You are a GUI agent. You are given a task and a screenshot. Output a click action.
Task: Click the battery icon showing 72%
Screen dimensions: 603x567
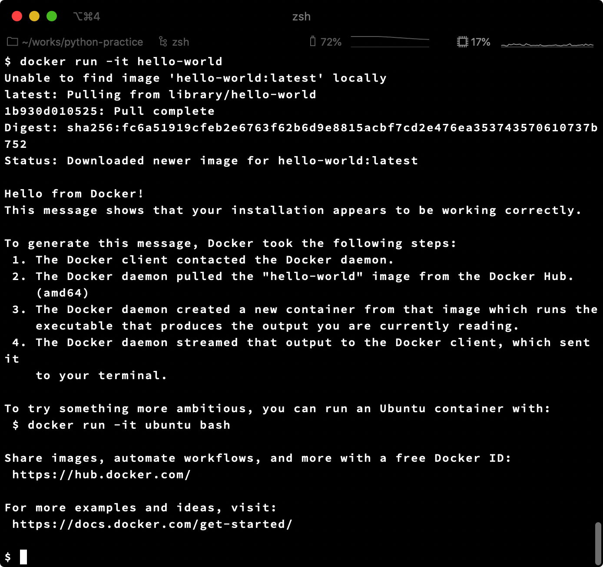312,42
